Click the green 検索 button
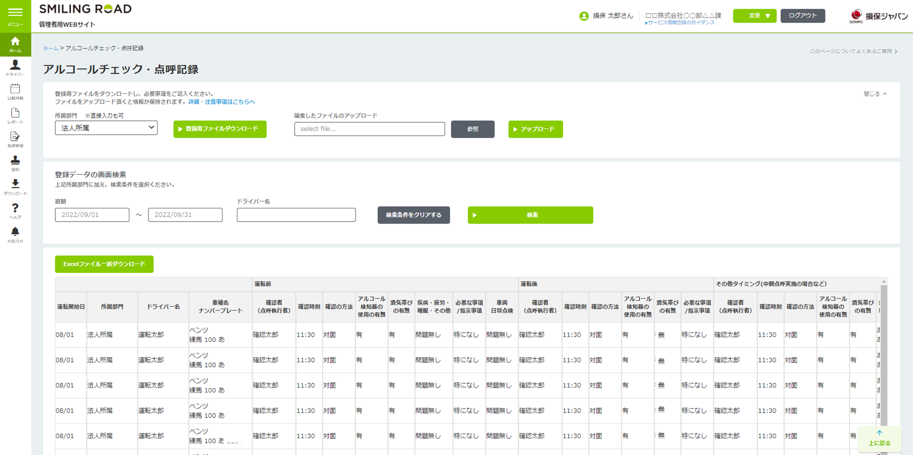 point(530,215)
